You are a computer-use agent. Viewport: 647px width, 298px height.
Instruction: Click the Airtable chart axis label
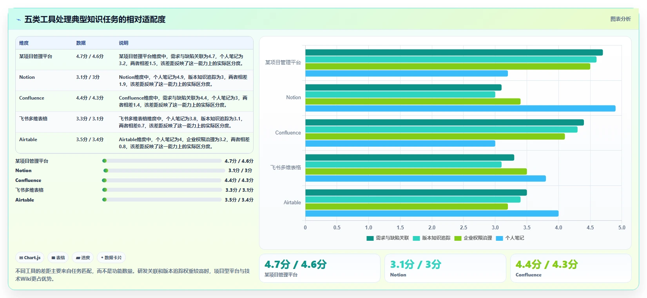[x=292, y=203]
